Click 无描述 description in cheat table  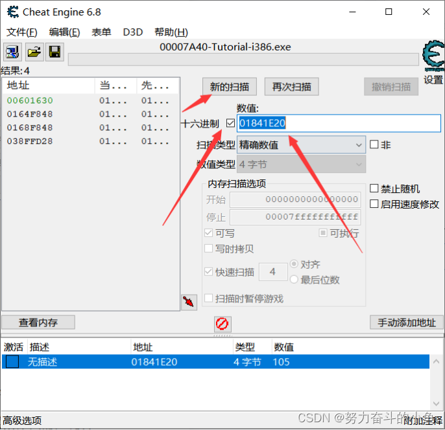(42, 362)
